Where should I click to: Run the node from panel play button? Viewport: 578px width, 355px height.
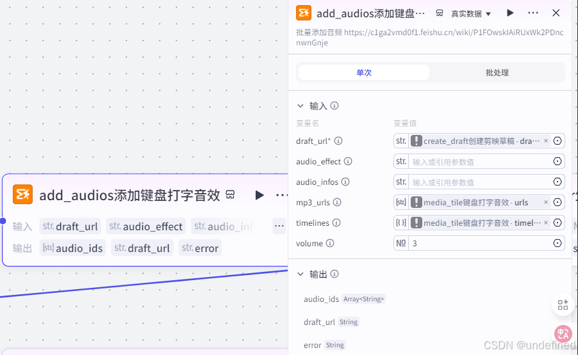coord(510,13)
